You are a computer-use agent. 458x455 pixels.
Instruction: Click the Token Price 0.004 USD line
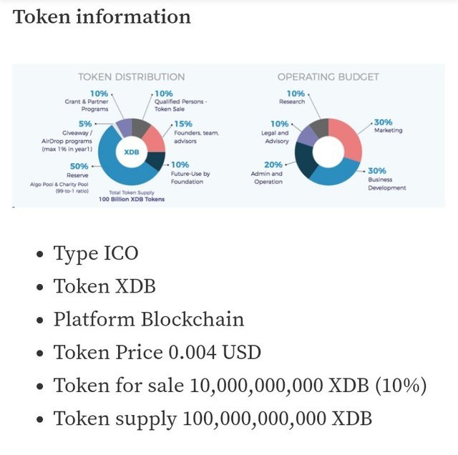point(157,352)
